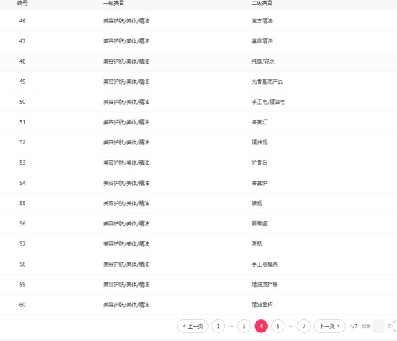Open page 3 in pagination
This screenshot has height=341, width=397.
point(244,326)
